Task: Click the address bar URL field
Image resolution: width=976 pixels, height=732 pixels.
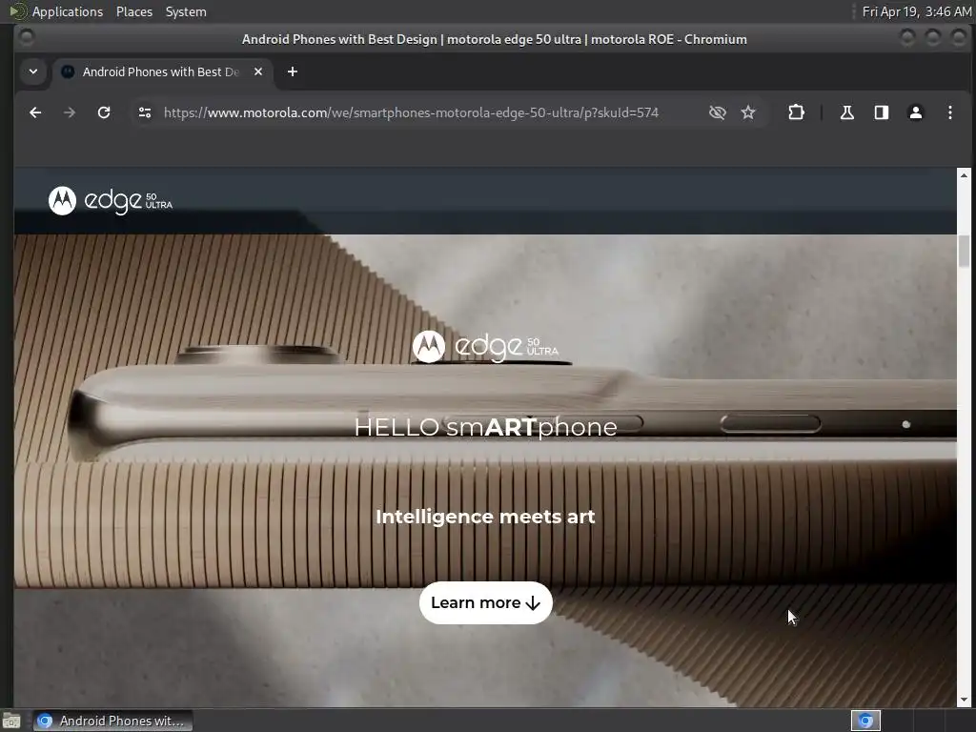Action: point(411,112)
